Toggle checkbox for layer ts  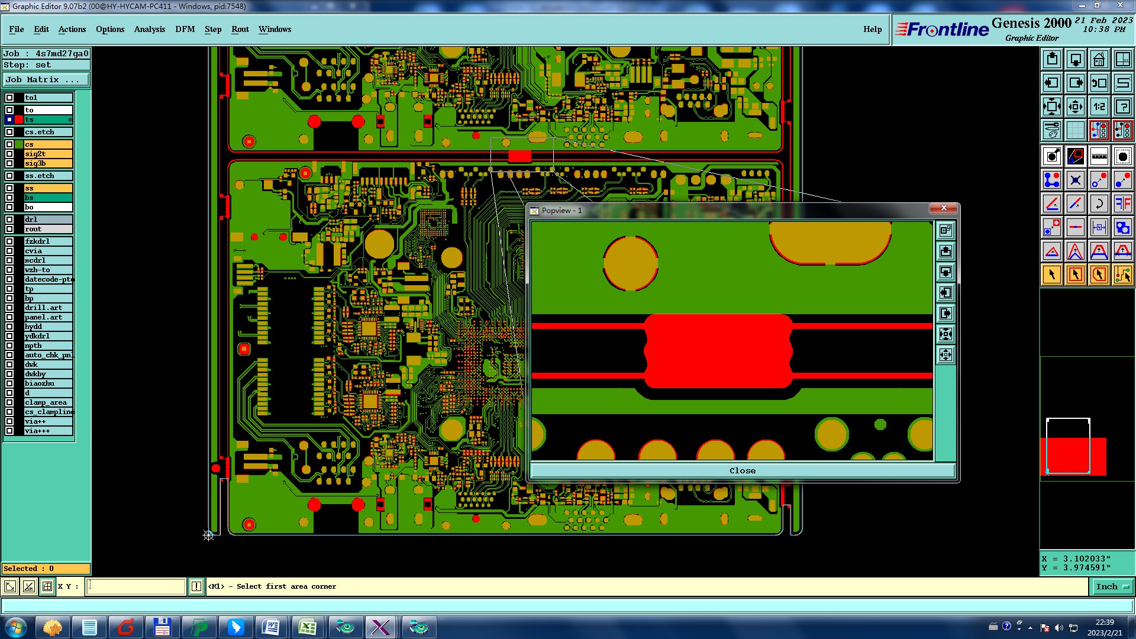[x=9, y=120]
